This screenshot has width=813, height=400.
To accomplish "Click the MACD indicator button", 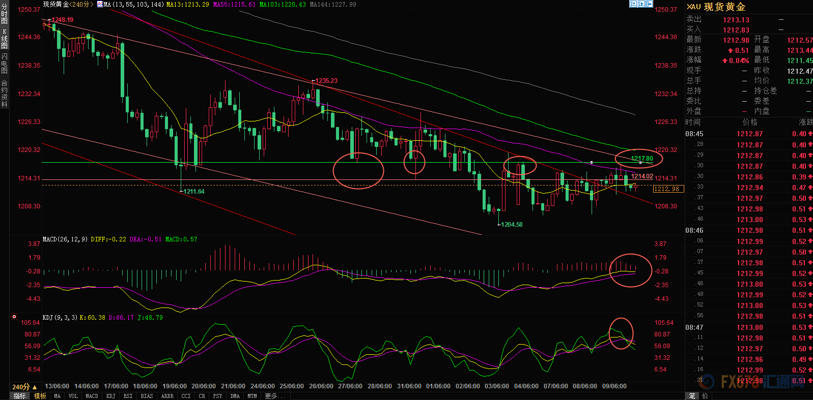I will coord(92,396).
